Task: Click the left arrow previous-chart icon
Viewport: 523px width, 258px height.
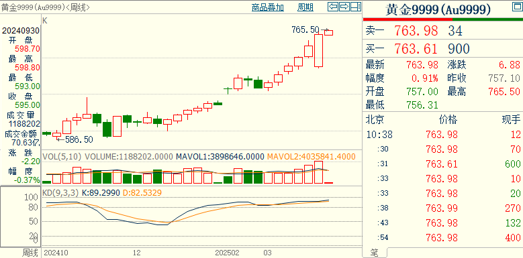Action: click(333, 6)
